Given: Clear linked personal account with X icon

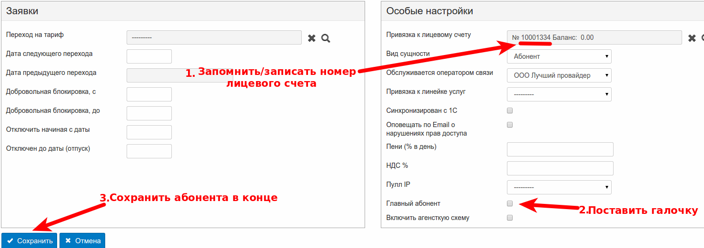Looking at the screenshot, I should (692, 38).
